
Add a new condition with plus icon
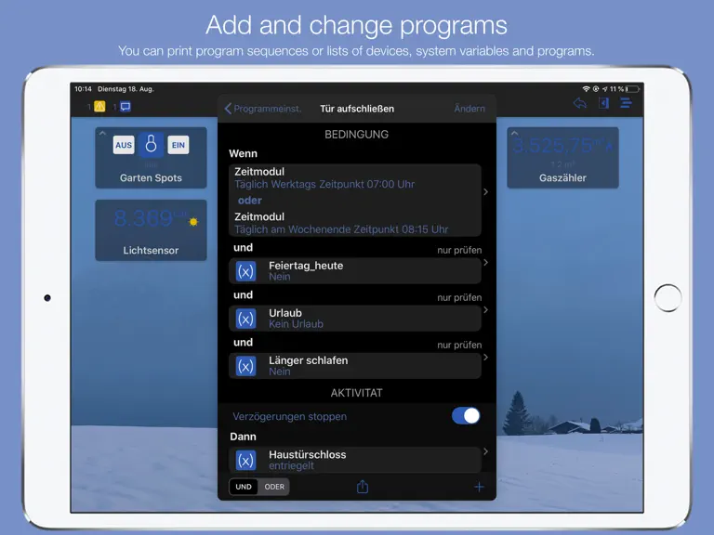479,488
